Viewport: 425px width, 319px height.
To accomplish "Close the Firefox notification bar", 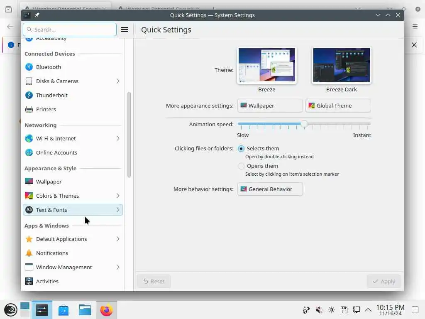I will click(x=414, y=45).
